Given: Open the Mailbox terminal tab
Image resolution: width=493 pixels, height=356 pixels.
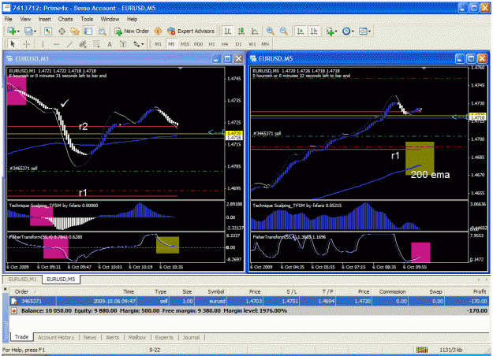Looking at the screenshot, I should click(137, 337).
